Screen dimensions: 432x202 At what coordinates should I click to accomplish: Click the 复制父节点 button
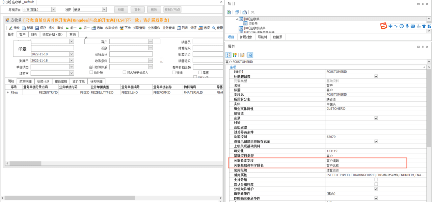tap(172, 9)
